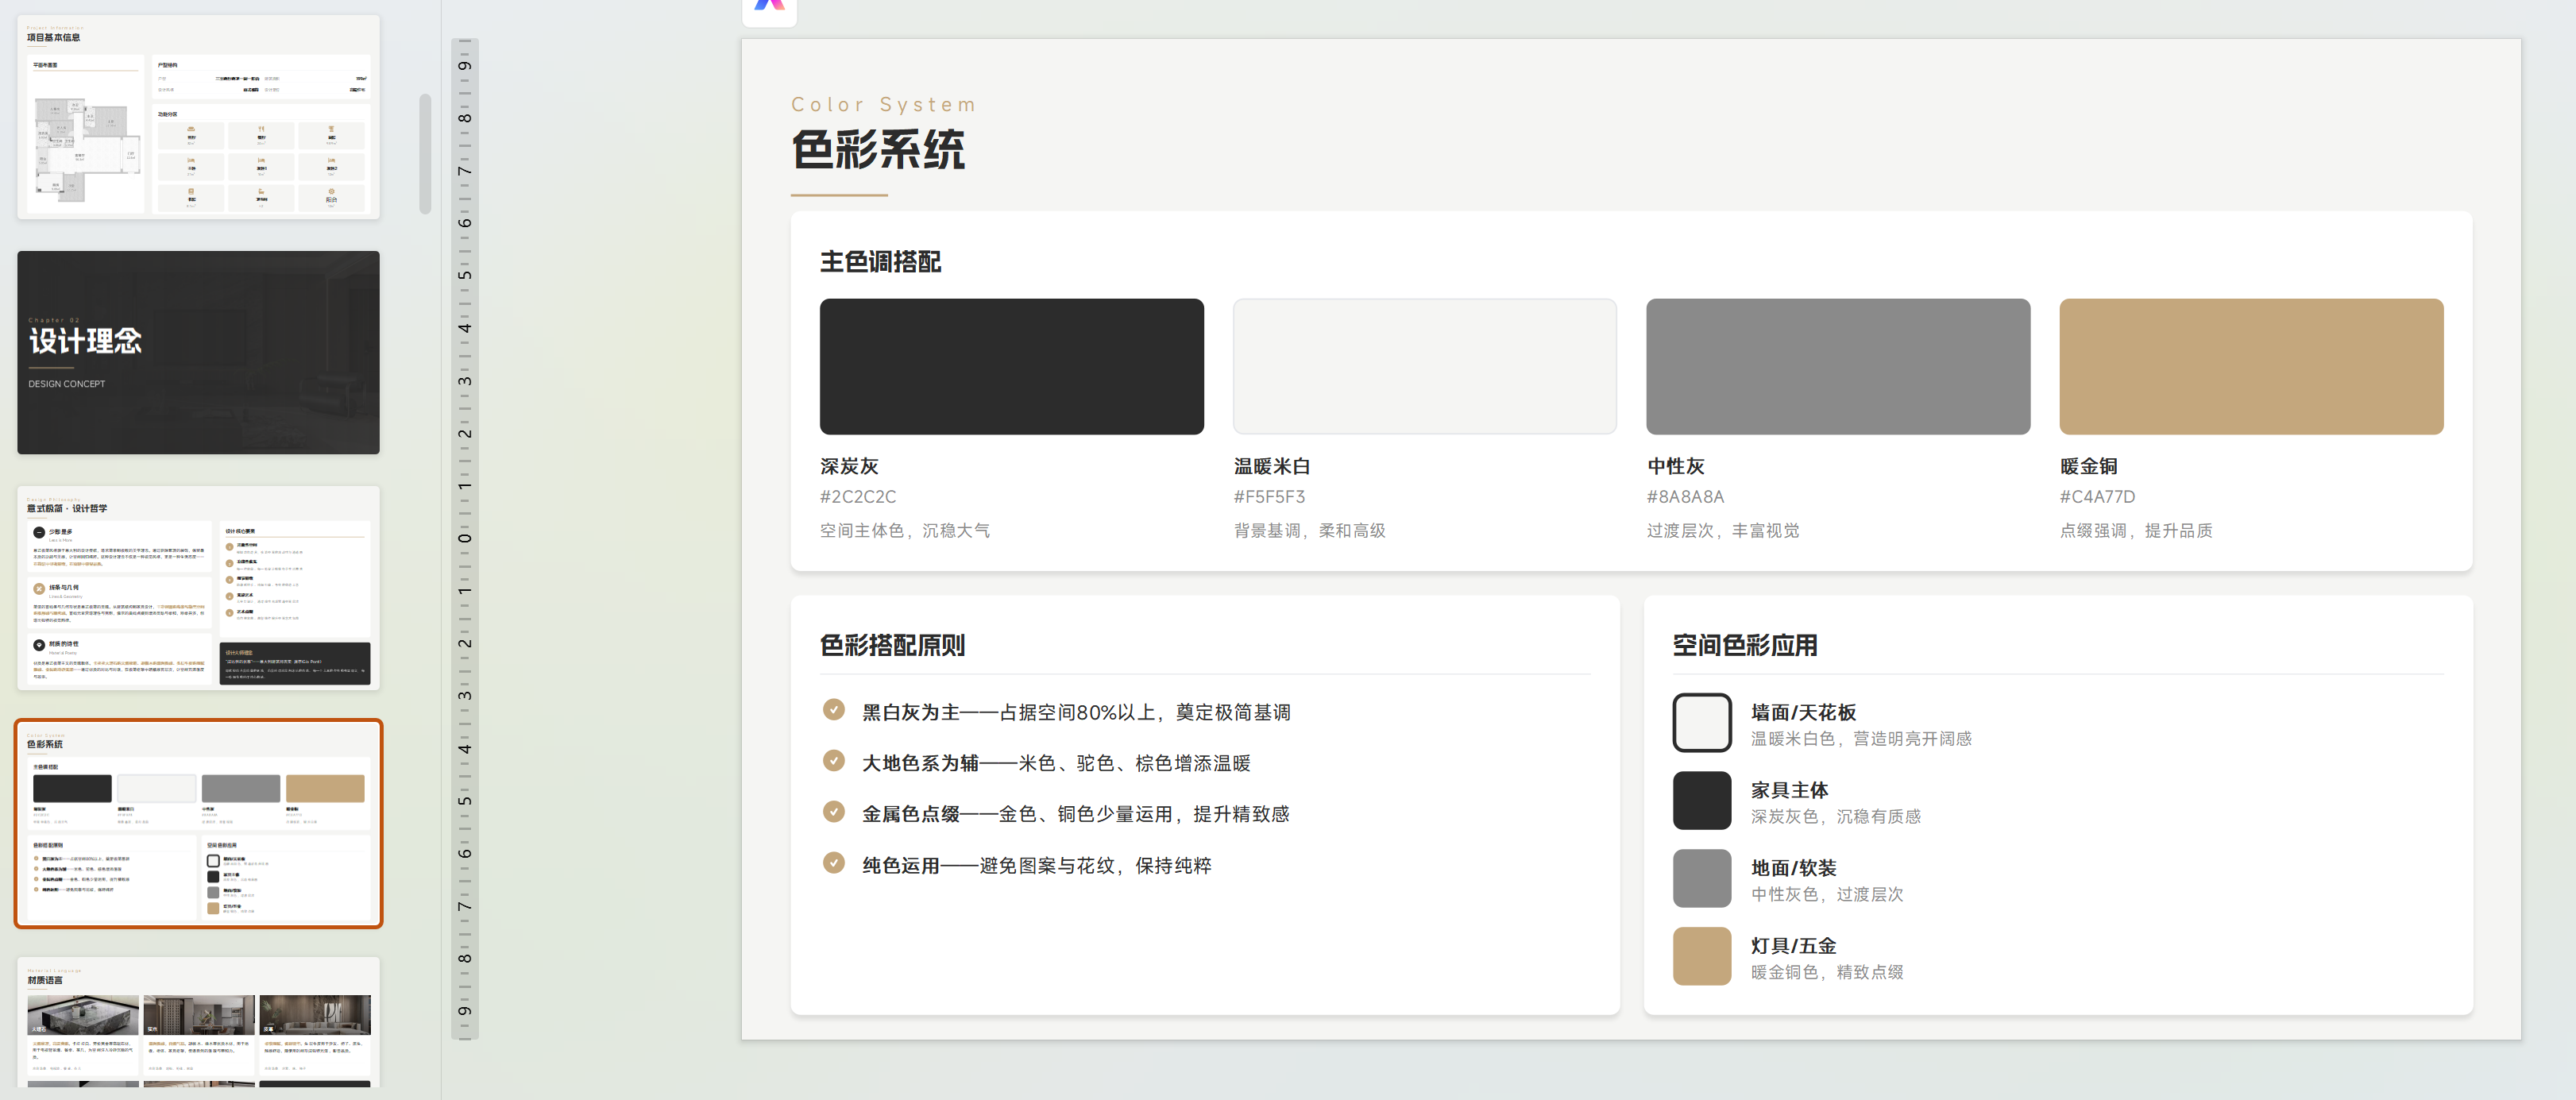Select the highlighted 色彩系统 slide thumbnail
The height and width of the screenshot is (1100, 2576).
click(x=198, y=824)
